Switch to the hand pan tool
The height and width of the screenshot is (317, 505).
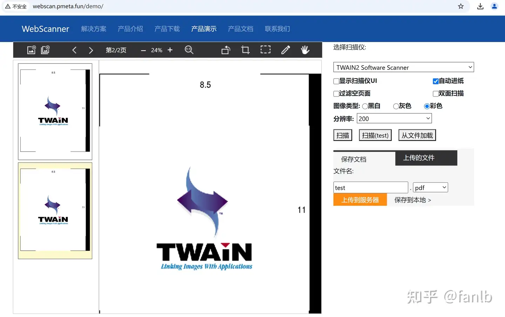pyautogui.click(x=305, y=50)
